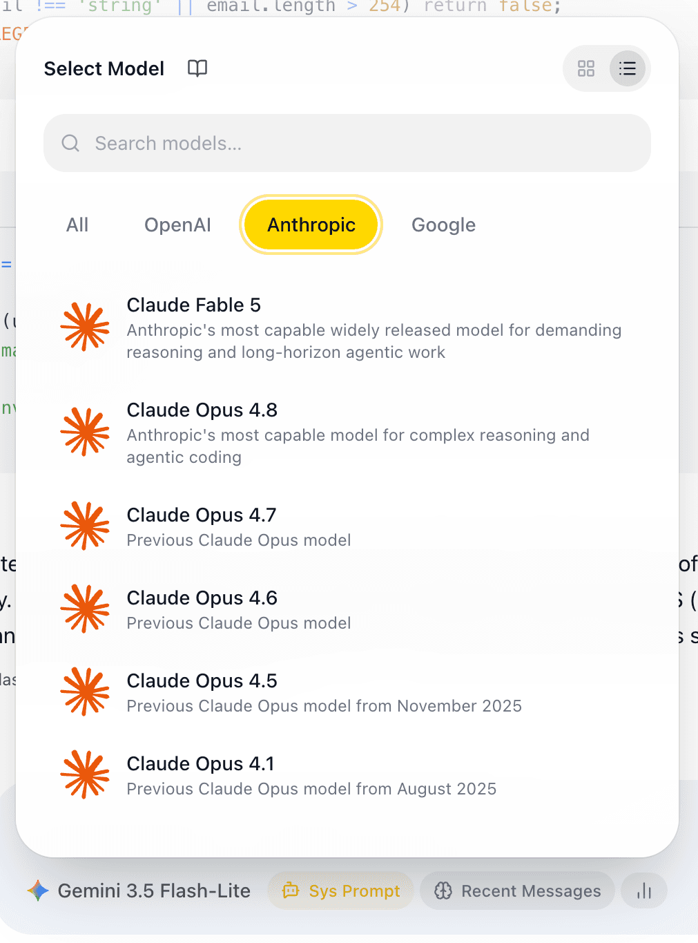Choose Claude Fable 5 model
The height and width of the screenshot is (943, 698).
click(x=347, y=328)
